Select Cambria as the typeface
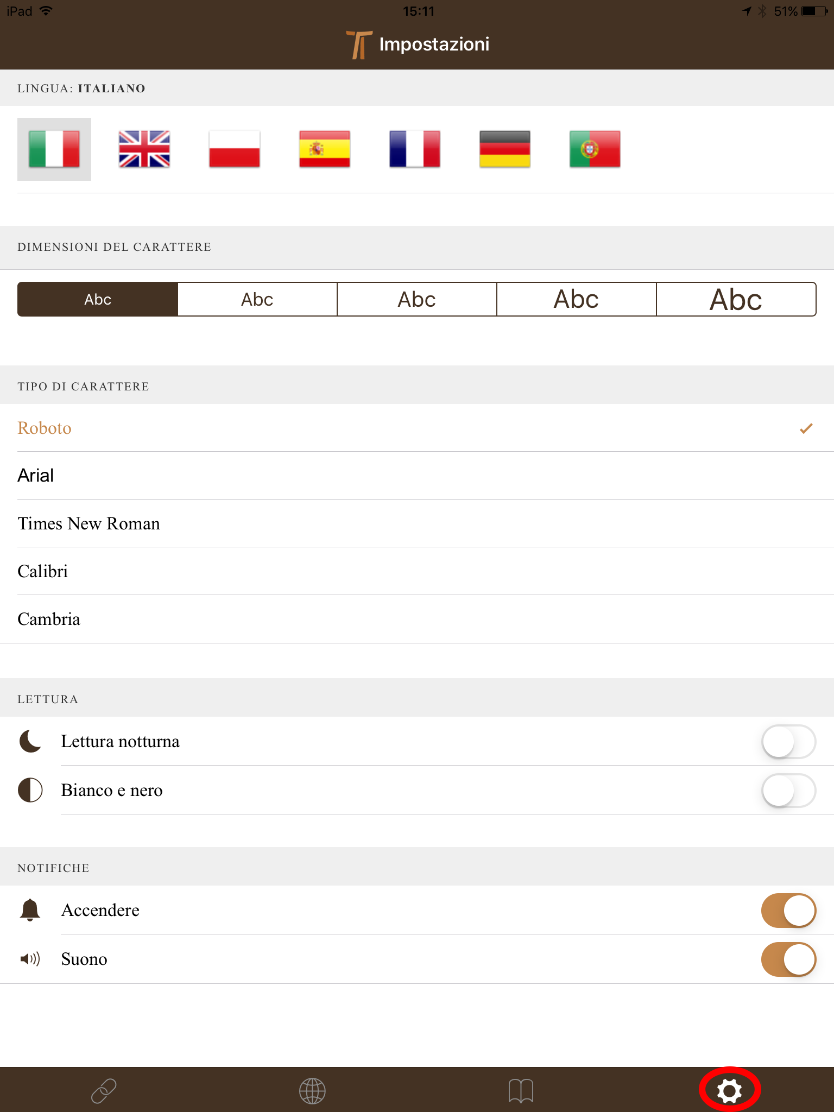 [49, 620]
